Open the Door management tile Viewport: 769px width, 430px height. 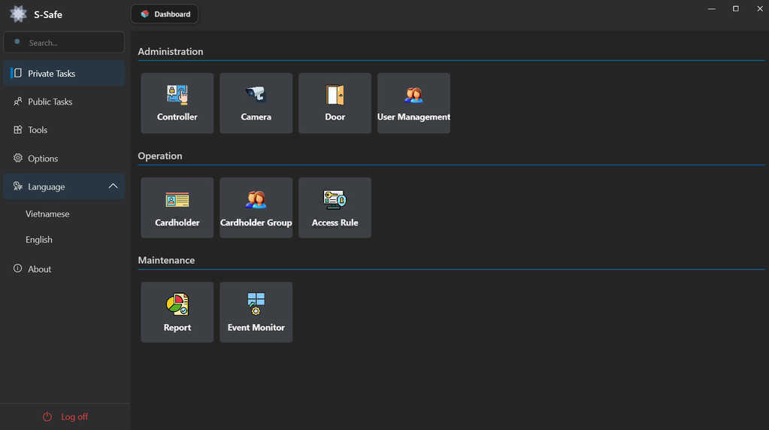coord(335,103)
